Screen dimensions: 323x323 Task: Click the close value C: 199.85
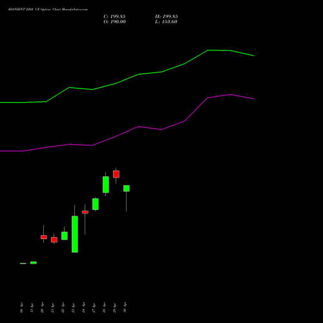coord(114,17)
